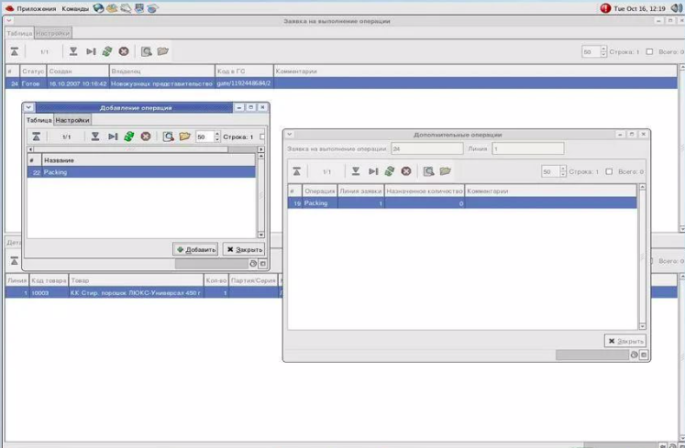Click the Tue Oct 16 clock in panel
685x448 pixels.
pos(639,8)
